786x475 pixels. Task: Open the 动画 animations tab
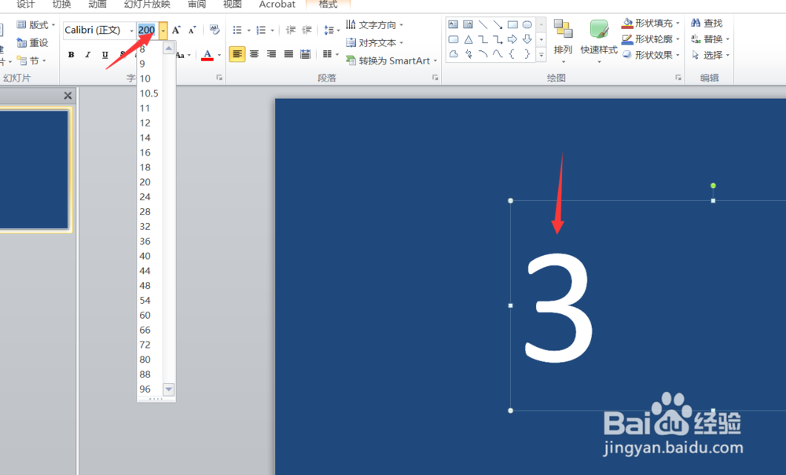[x=97, y=5]
